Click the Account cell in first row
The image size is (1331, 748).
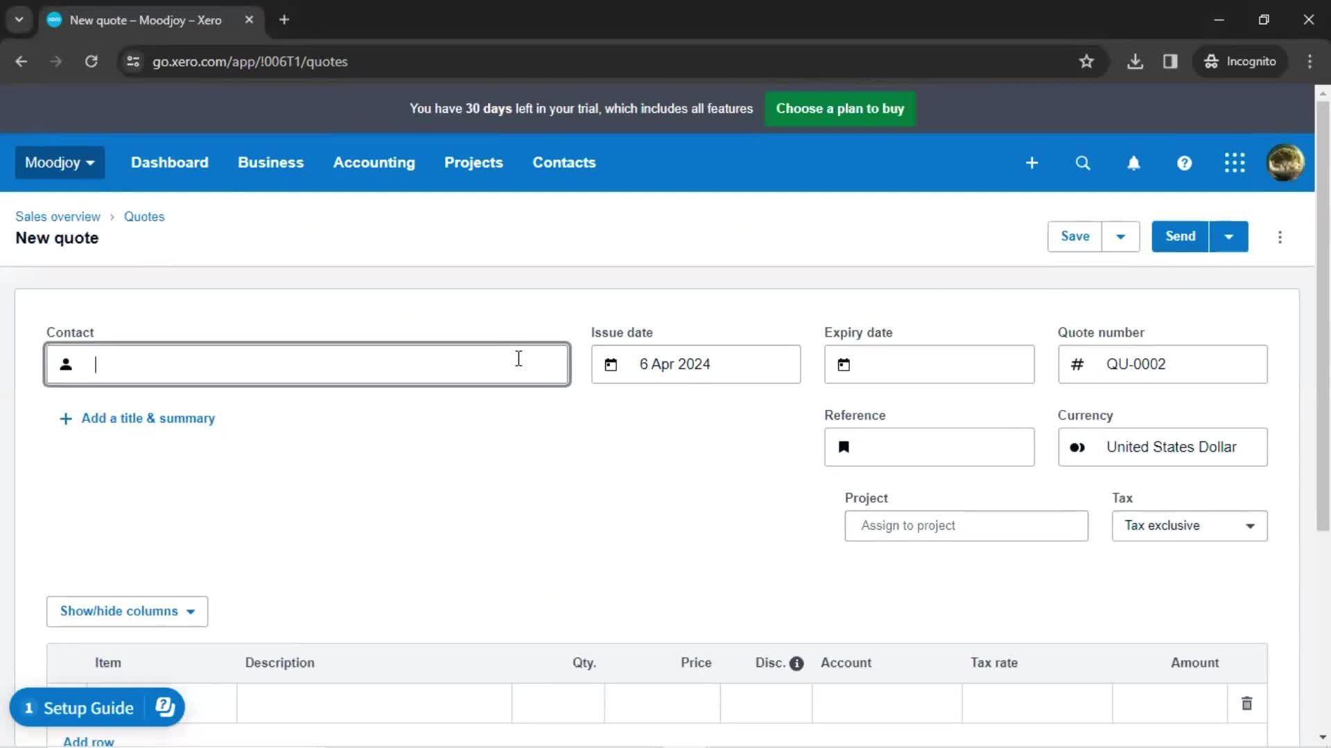tap(887, 704)
